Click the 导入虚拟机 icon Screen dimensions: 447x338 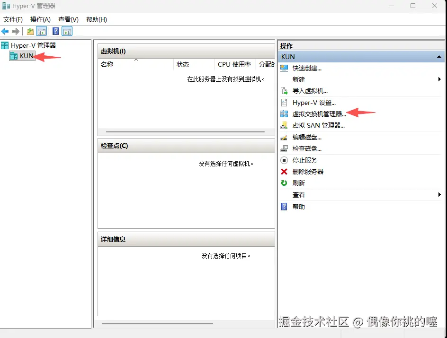click(284, 91)
